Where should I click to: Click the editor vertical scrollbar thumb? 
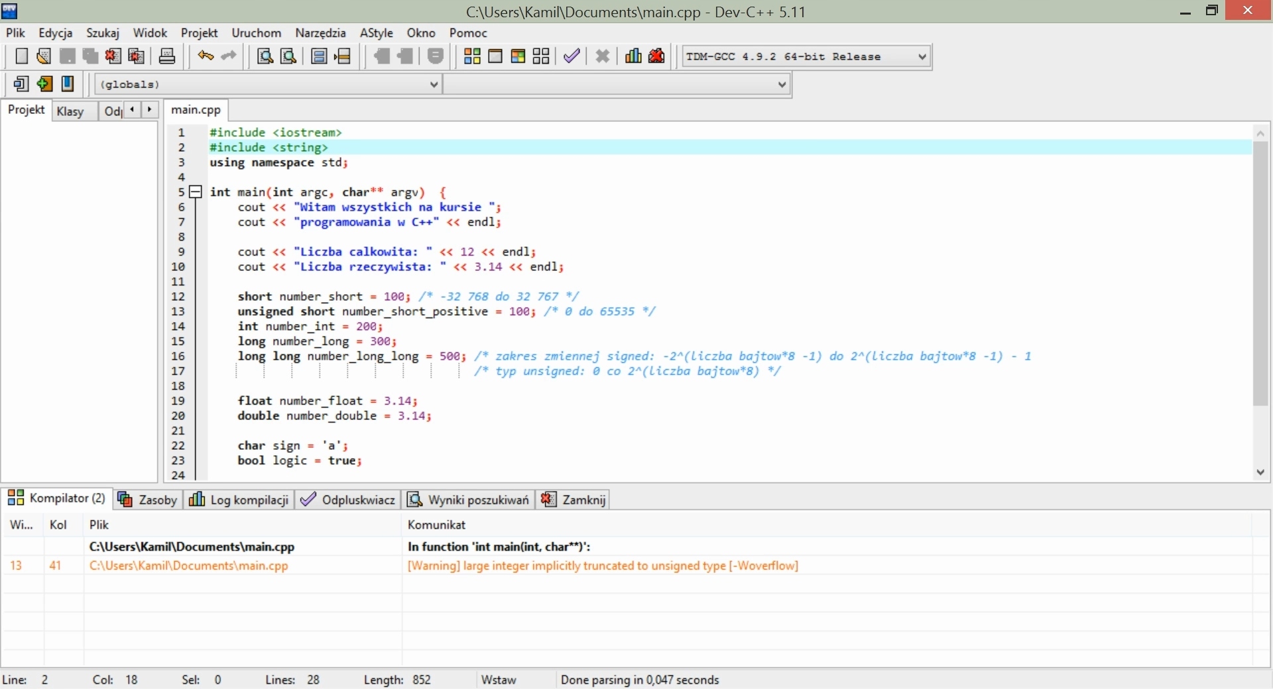pos(1260,272)
